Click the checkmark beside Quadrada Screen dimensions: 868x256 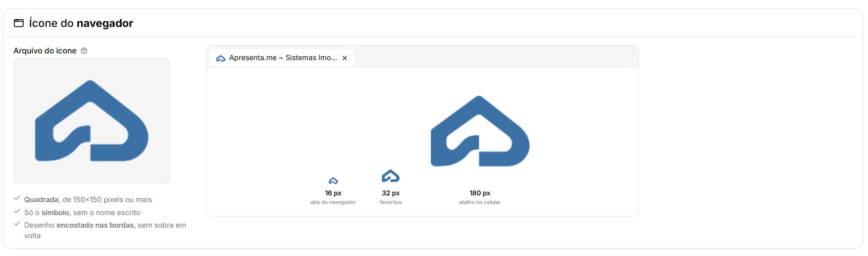(17, 198)
